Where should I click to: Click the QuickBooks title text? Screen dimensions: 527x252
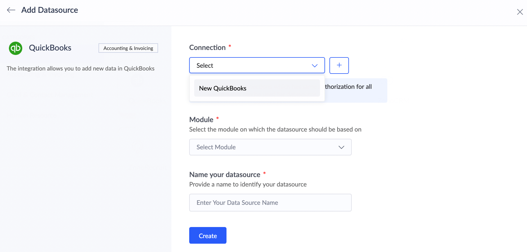click(x=50, y=48)
